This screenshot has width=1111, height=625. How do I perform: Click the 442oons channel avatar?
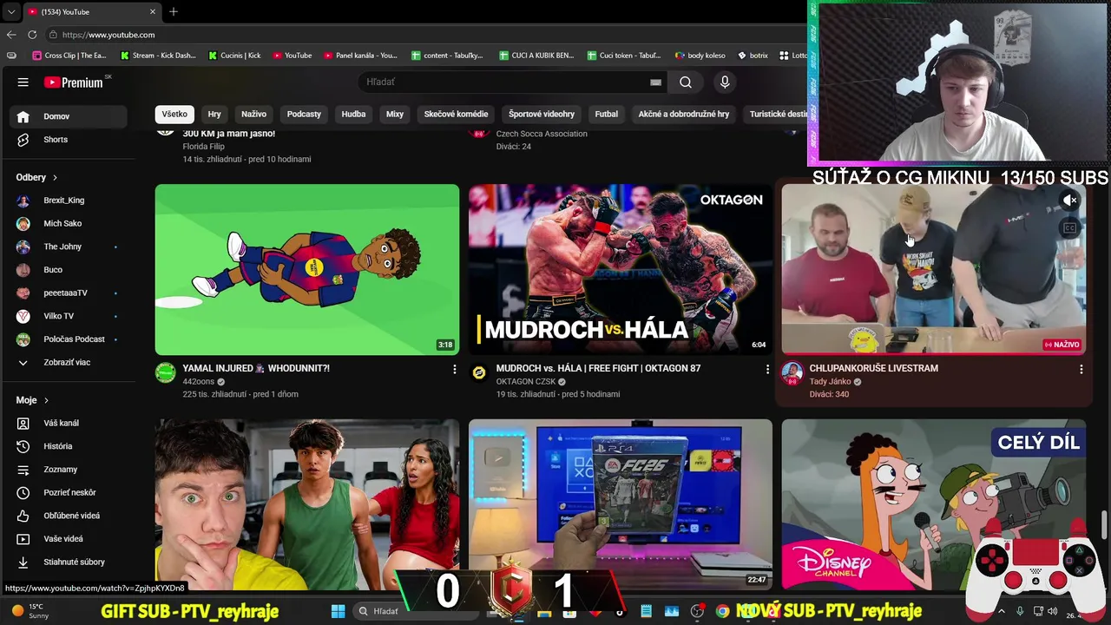point(165,373)
